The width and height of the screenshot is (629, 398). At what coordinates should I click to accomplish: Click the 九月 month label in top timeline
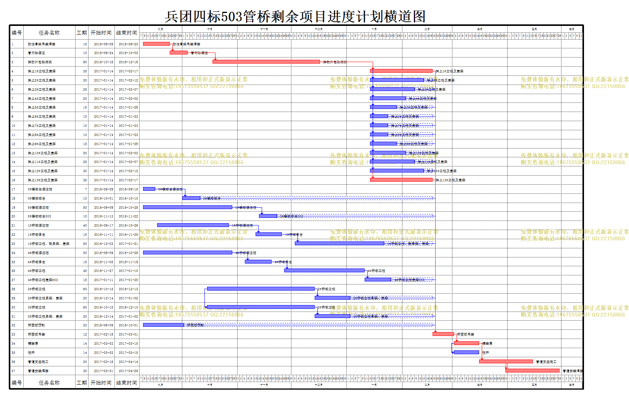(x=161, y=29)
